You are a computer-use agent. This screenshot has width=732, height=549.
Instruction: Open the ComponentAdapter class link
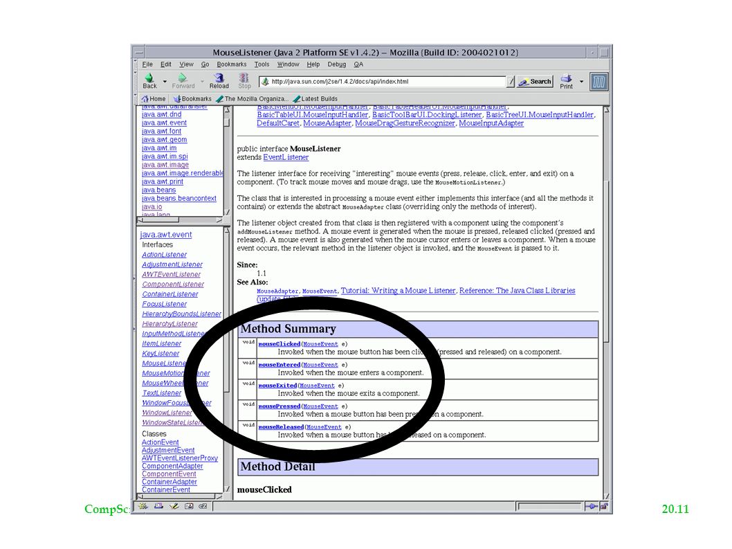172,466
